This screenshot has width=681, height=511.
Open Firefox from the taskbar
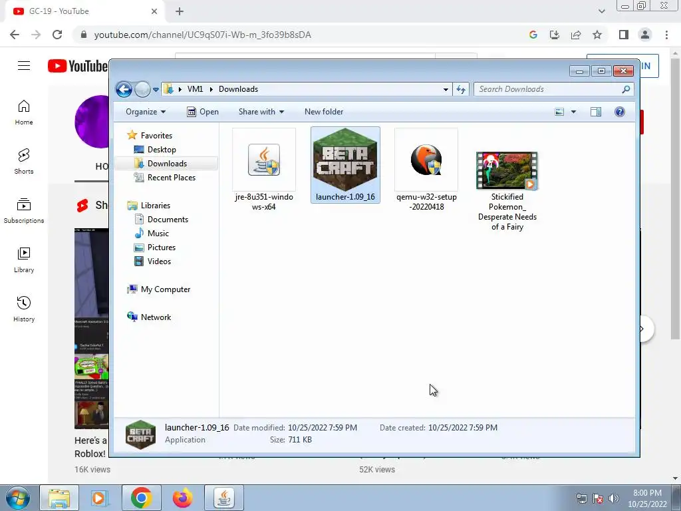(x=182, y=498)
